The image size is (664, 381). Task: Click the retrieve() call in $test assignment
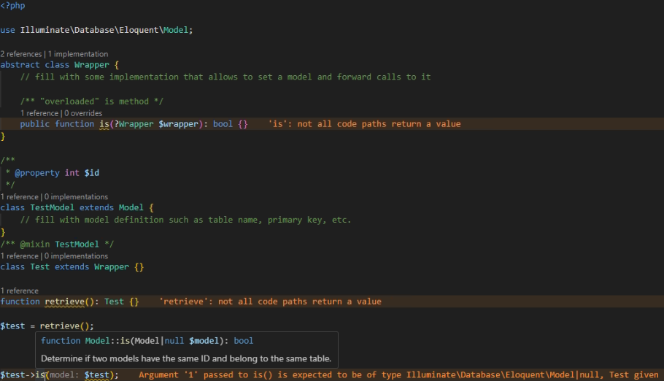pos(66,326)
